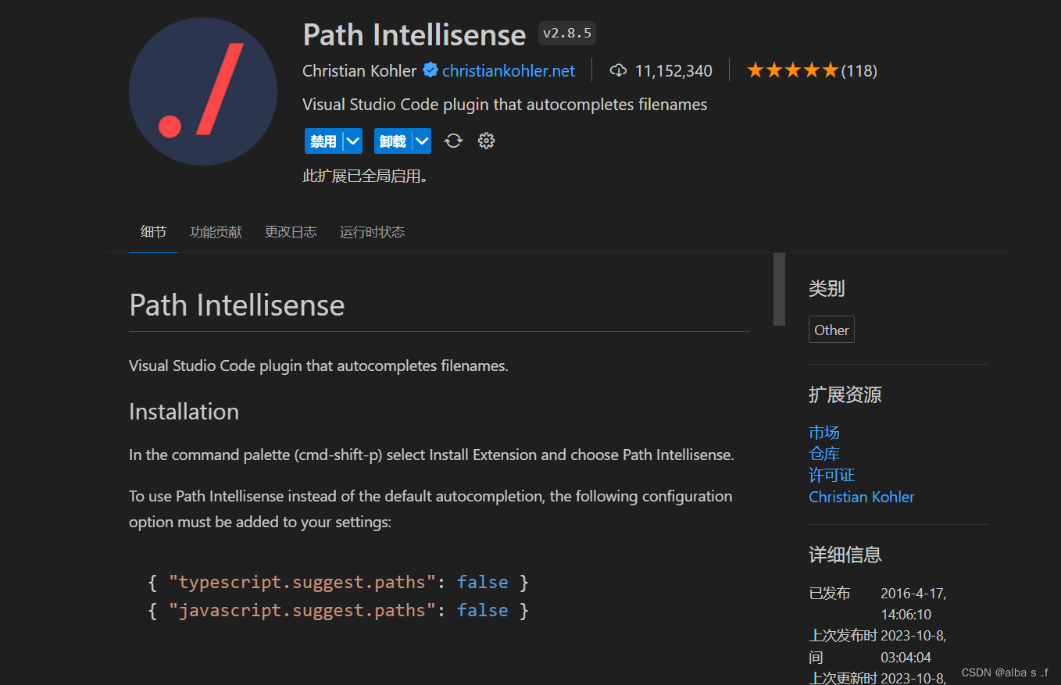Click the v2.8.5 version badge
Image resolution: width=1061 pixels, height=685 pixels.
tap(566, 33)
